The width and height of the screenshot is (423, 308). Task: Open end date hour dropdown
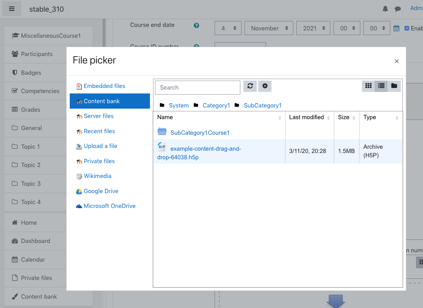(x=347, y=28)
